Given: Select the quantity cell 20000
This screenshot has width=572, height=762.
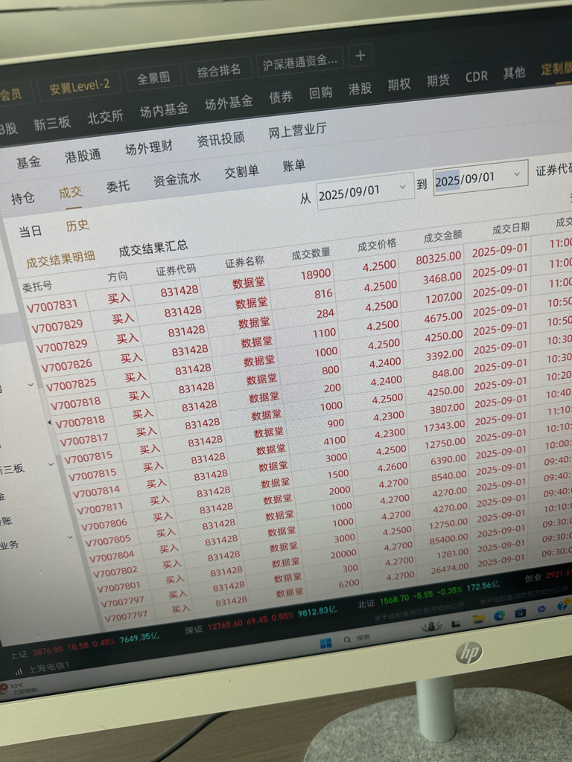Looking at the screenshot, I should (343, 554).
